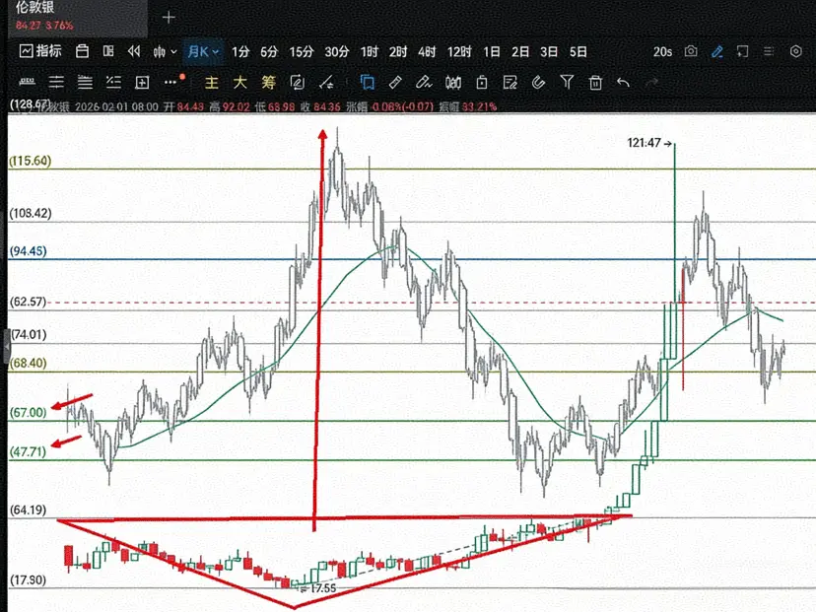816x612 pixels.
Task: Add a new chart tab with plus
Action: tap(169, 18)
